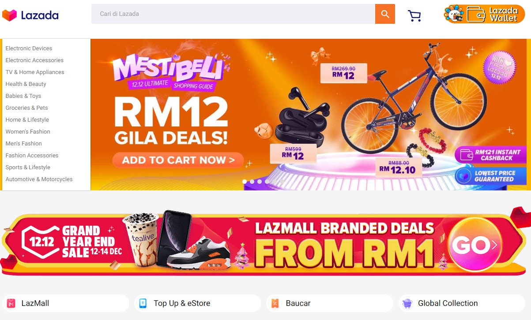Screen dimensions: 531x320
Task: Open the shopping cart icon
Action: (x=414, y=15)
